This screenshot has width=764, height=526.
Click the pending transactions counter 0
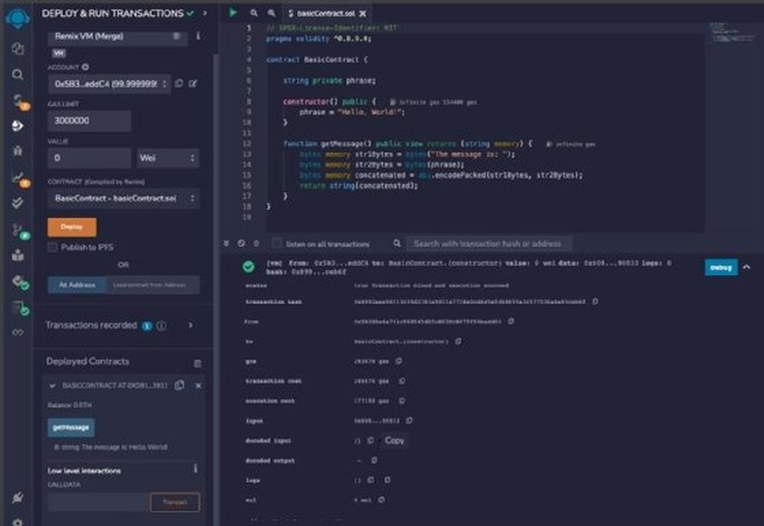pyautogui.click(x=256, y=244)
